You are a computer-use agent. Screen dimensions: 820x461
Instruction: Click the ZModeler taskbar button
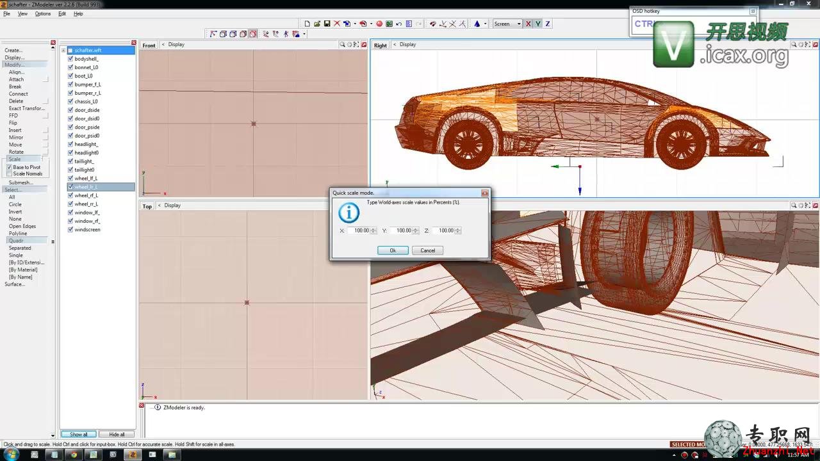click(x=132, y=455)
